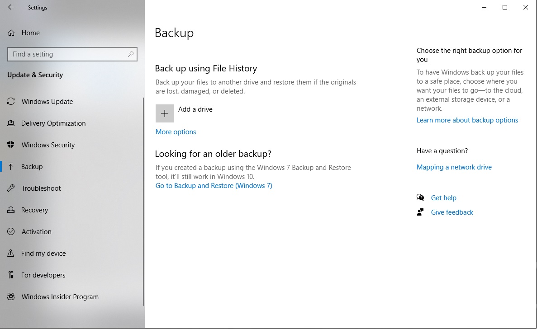Click the sidebar vertical scrollbar
The height and width of the screenshot is (329, 537).
click(x=143, y=202)
